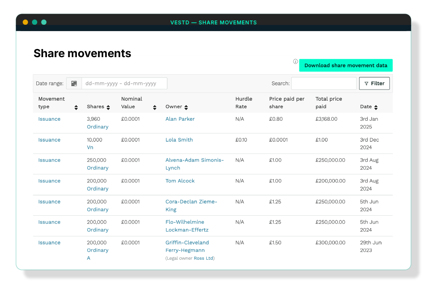
Task: Open Lola Smith owner link
Action: coord(179,140)
